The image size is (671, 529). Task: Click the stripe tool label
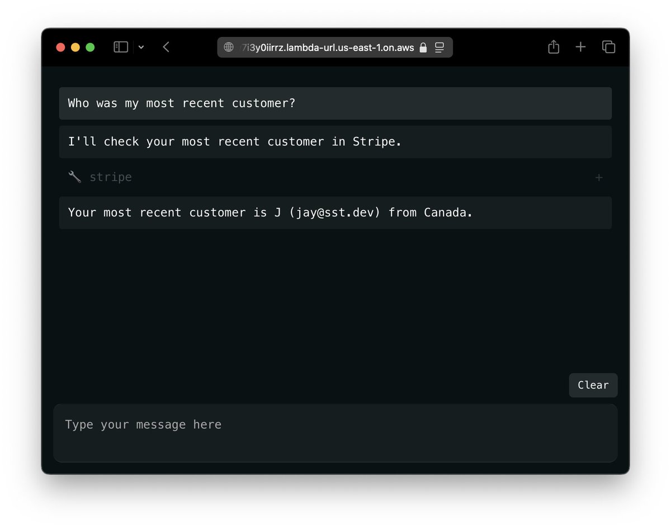pyautogui.click(x=111, y=177)
